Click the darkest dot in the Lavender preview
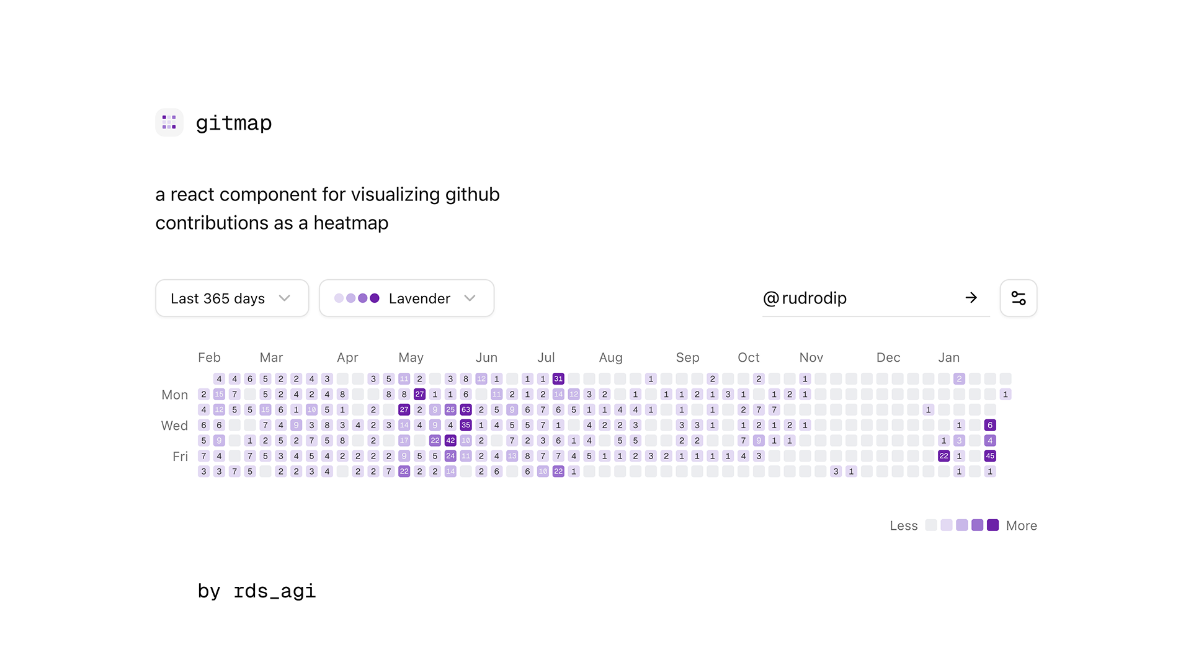Viewport: 1191px width, 670px height. (x=373, y=298)
